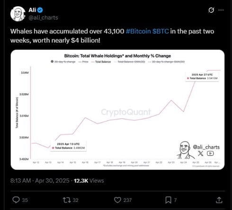Click the blue verified badge
The height and width of the screenshot is (210, 232).
click(x=40, y=10)
